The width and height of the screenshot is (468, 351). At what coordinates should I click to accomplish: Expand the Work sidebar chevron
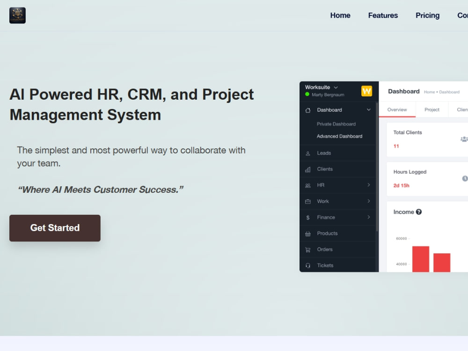click(369, 201)
